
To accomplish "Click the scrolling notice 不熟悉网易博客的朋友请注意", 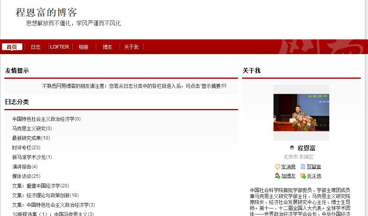I will pyautogui.click(x=134, y=86).
